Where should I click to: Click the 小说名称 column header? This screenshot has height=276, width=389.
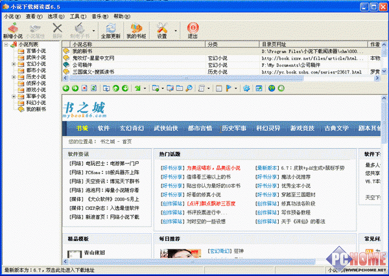[x=138, y=45]
